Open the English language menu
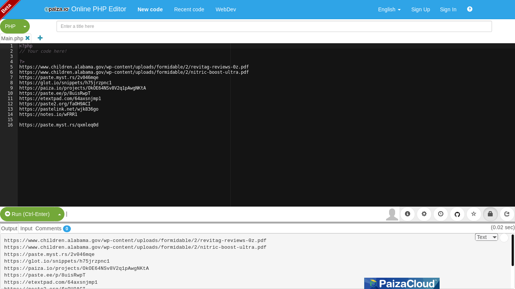This screenshot has width=515, height=289. pos(389,9)
